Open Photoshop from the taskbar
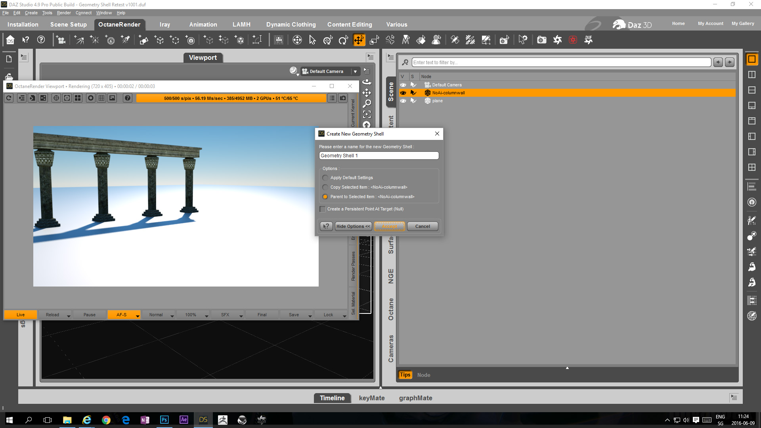This screenshot has height=428, width=761. (164, 420)
